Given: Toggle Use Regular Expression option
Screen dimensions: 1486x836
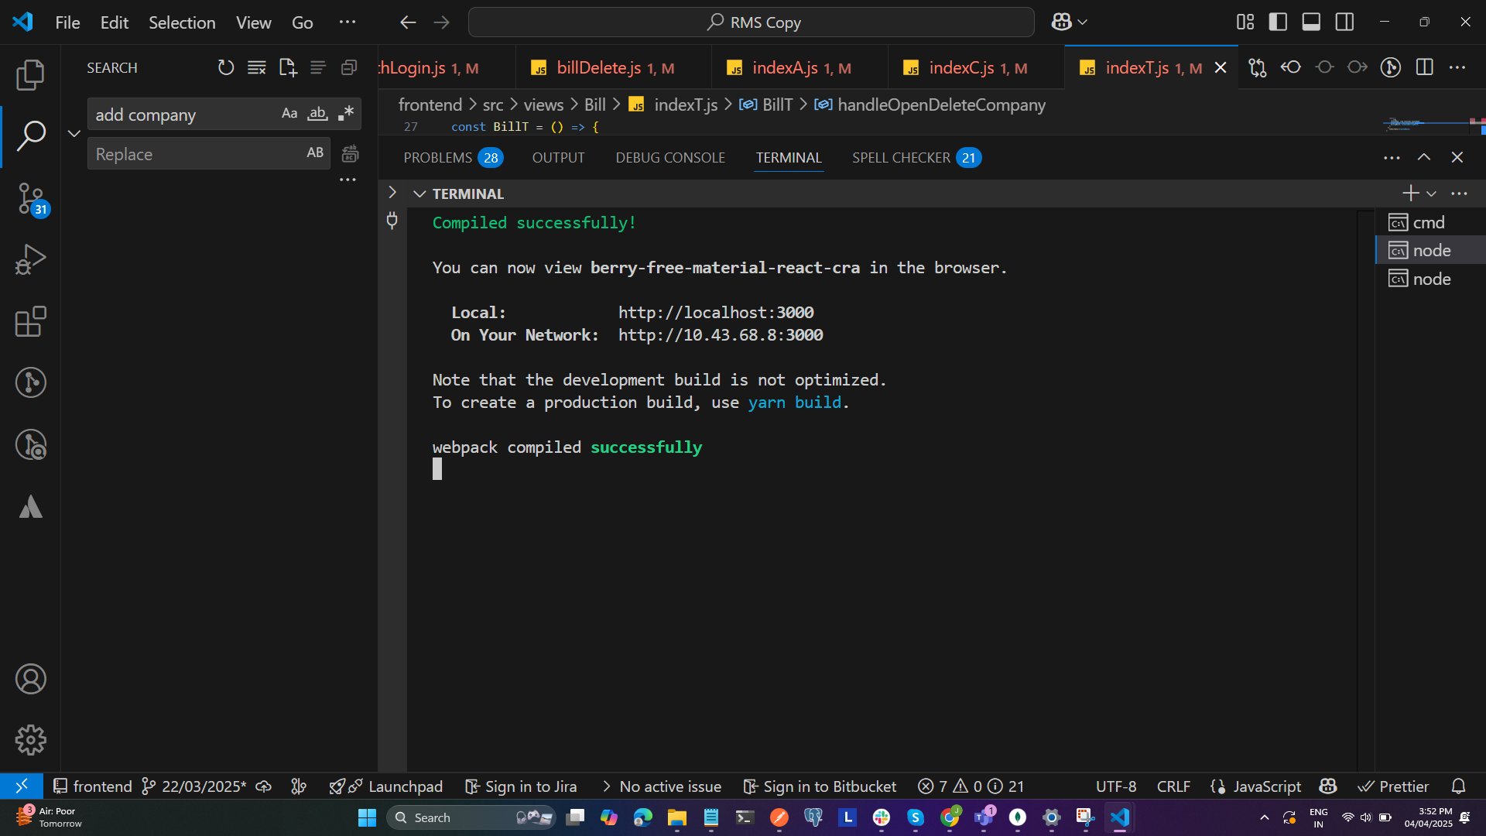Looking at the screenshot, I should (346, 114).
